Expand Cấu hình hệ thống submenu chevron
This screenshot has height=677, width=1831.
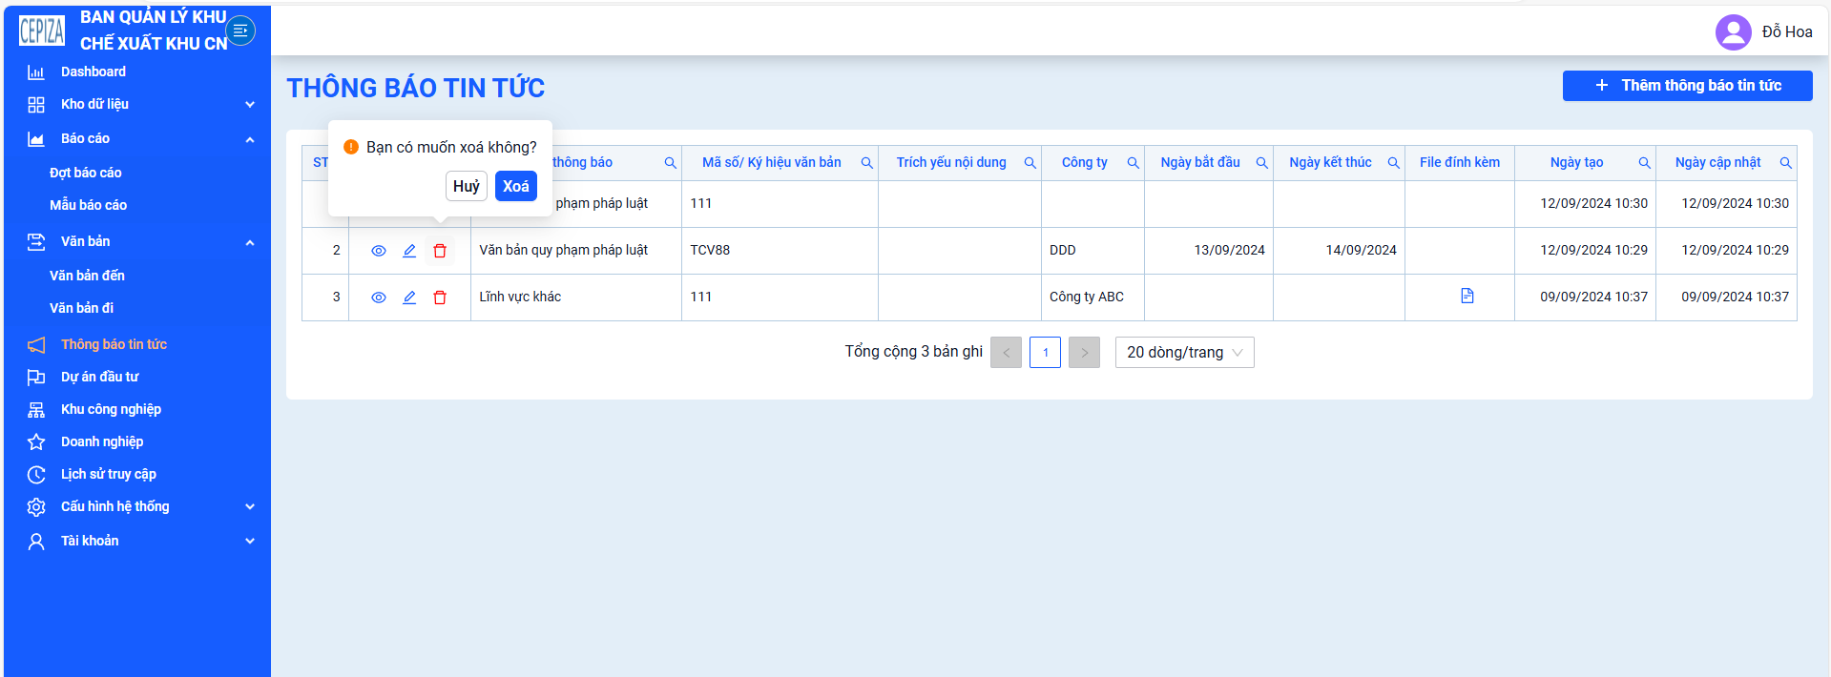pyautogui.click(x=250, y=507)
